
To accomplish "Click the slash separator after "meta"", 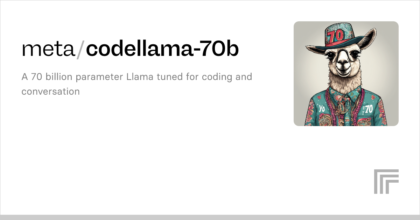I will [81, 50].
